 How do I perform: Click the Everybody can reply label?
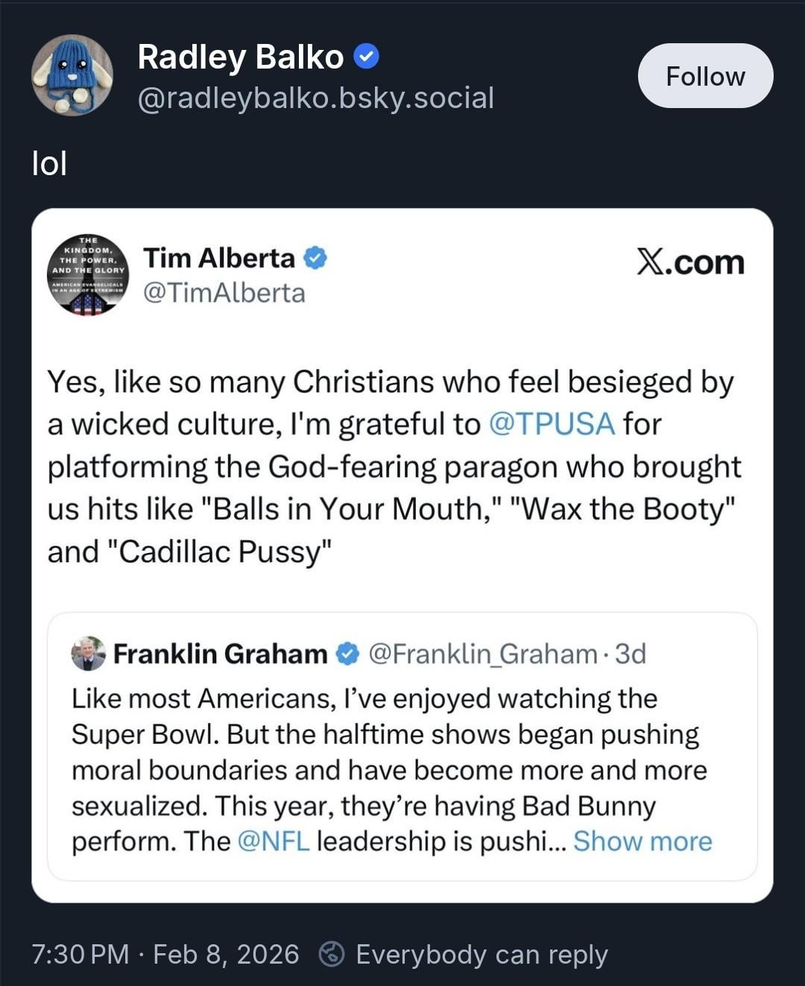(482, 954)
